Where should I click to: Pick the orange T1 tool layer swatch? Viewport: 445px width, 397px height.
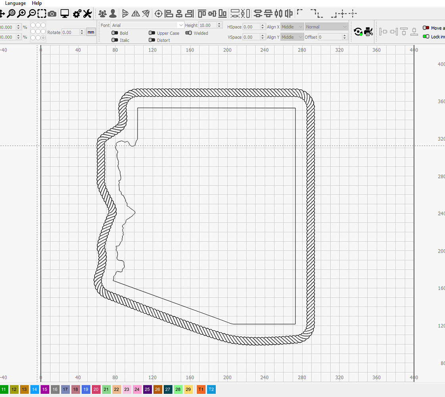(x=201, y=389)
